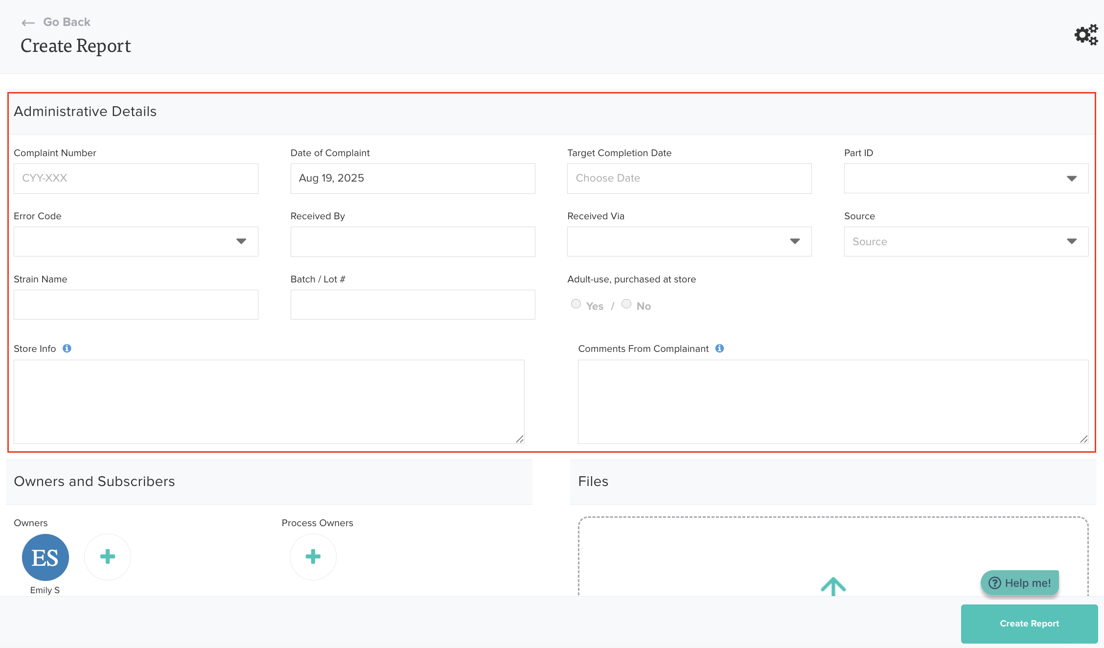Focus the Complaint Number field

pos(136,179)
